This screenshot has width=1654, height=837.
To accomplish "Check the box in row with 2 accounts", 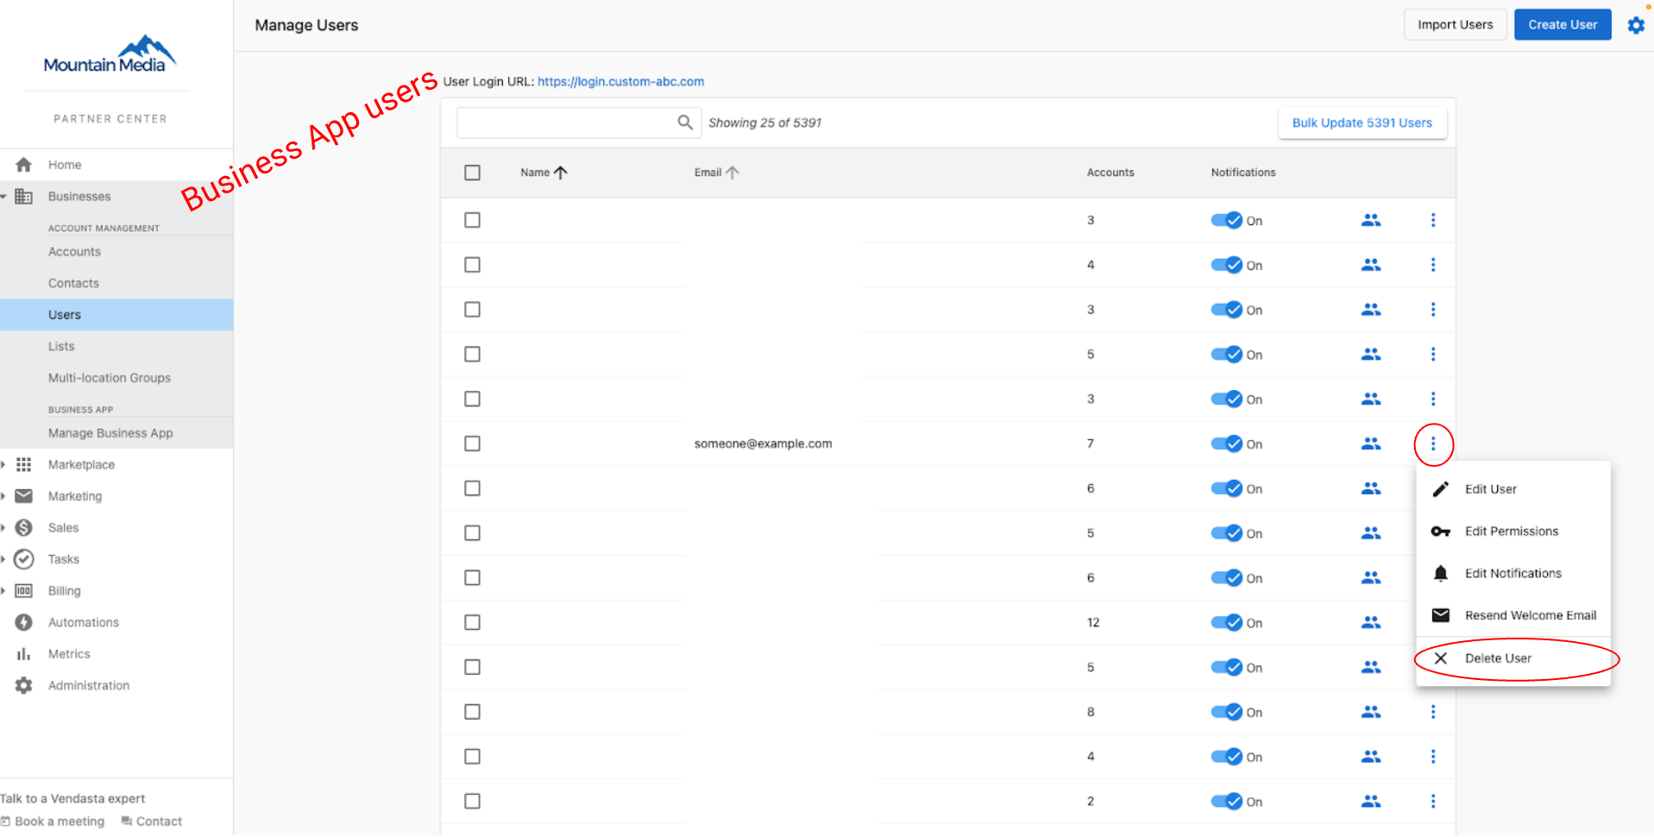I will 472,802.
